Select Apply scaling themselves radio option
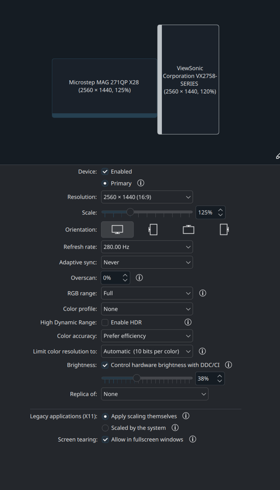 pyautogui.click(x=105, y=416)
